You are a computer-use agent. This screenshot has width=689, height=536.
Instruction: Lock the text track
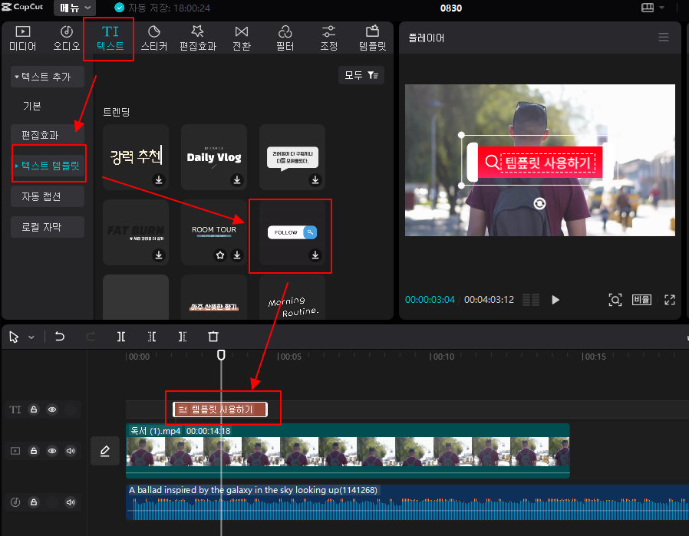pos(34,409)
